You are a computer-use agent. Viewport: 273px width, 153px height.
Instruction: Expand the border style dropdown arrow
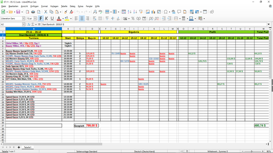tap(187, 19)
